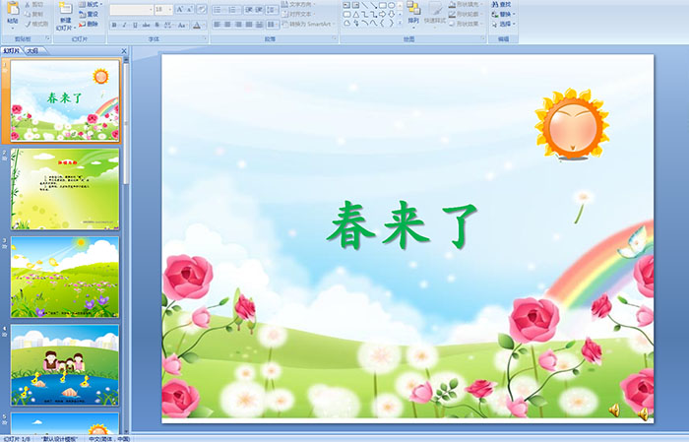Pick the font color (A) swatch
Image resolution: width=689 pixels, height=442 pixels.
tap(198, 25)
